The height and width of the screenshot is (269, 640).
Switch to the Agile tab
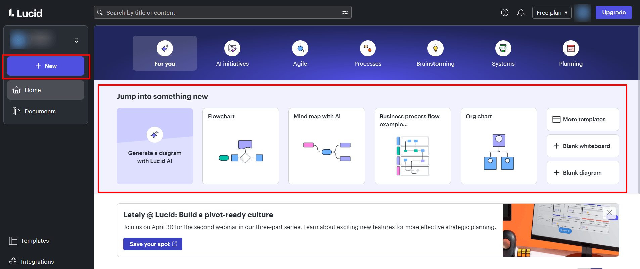tap(300, 53)
